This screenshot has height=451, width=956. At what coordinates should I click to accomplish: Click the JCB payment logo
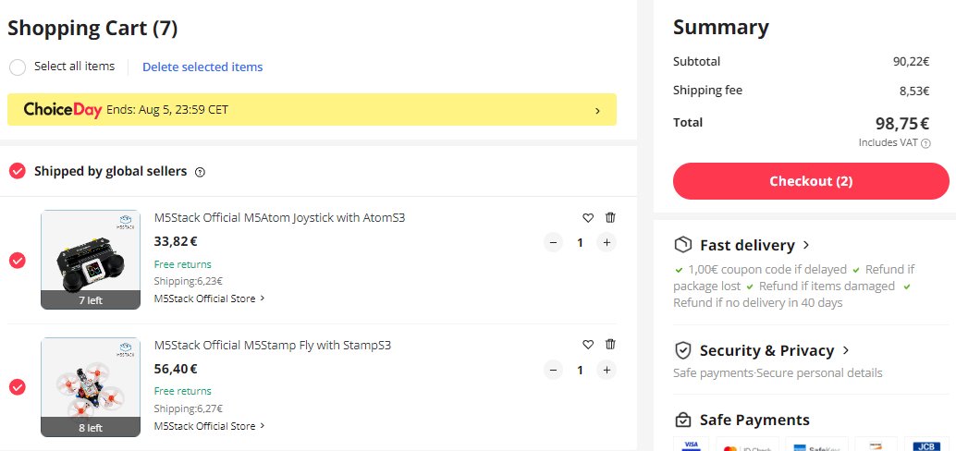(x=925, y=445)
